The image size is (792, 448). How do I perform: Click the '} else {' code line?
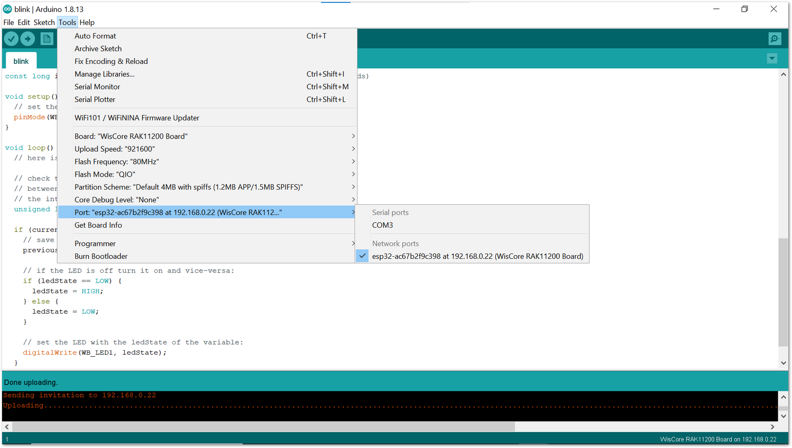pyautogui.click(x=41, y=302)
